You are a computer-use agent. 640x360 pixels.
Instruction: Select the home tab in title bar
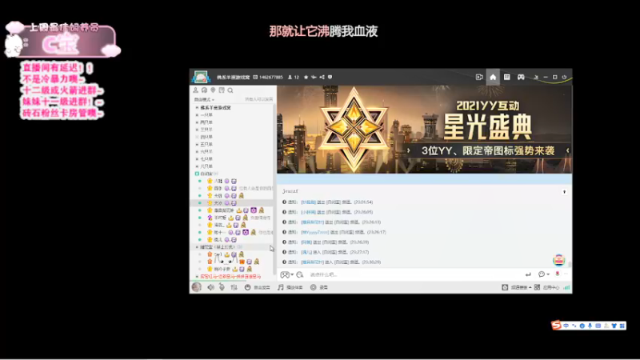493,77
